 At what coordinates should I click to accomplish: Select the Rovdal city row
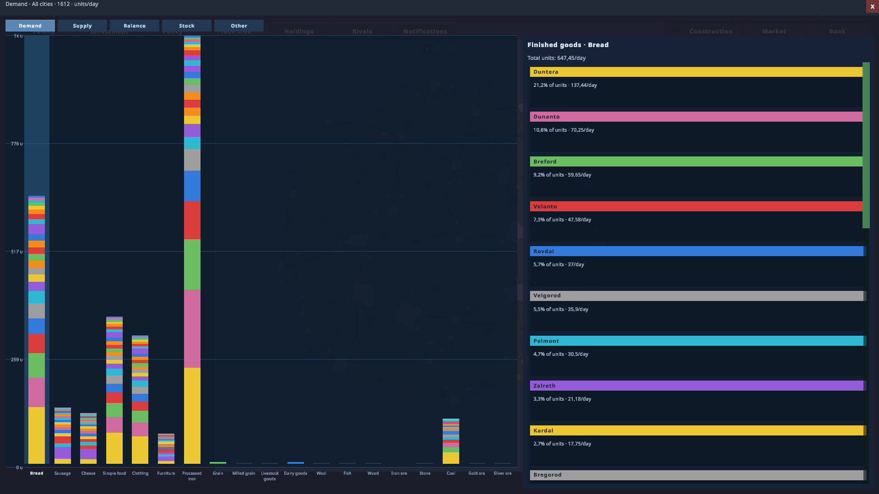click(x=697, y=251)
